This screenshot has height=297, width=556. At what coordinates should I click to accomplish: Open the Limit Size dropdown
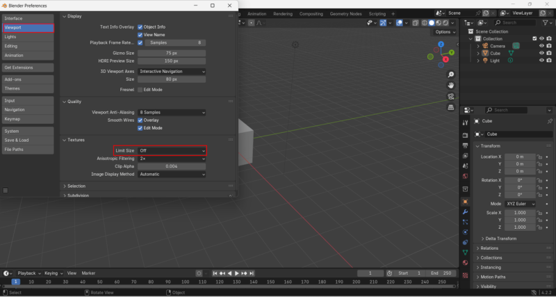tap(172, 151)
